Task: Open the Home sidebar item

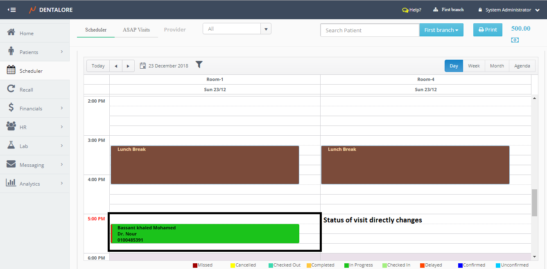Action: tap(27, 34)
